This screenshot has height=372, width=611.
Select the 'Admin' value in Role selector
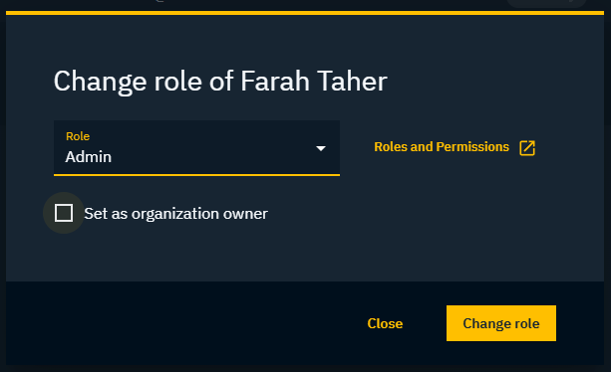tap(89, 157)
